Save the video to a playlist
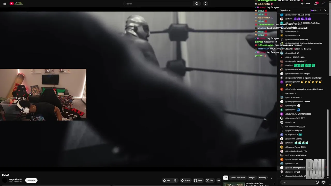This screenshot has width=331, height=186. click(198, 180)
